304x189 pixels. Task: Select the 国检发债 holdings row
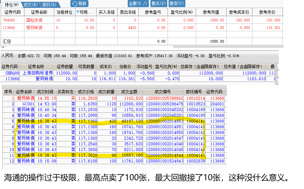[34, 20]
